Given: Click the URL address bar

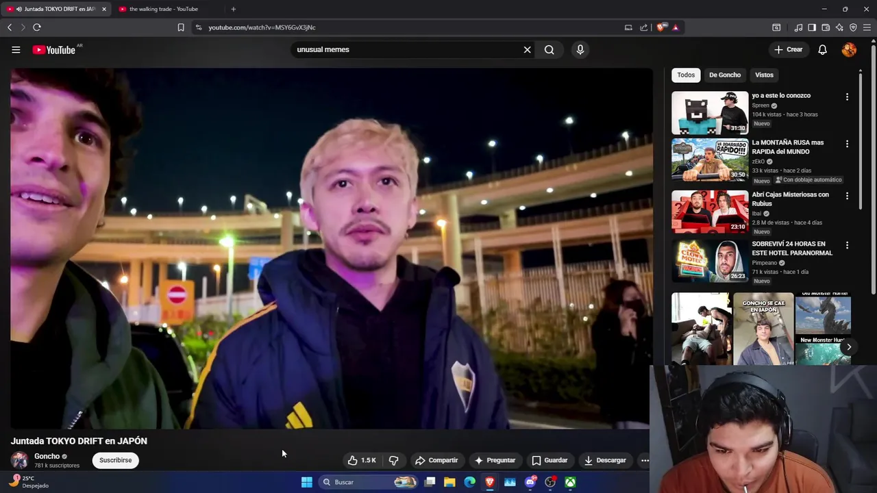Looking at the screenshot, I should coord(411,27).
